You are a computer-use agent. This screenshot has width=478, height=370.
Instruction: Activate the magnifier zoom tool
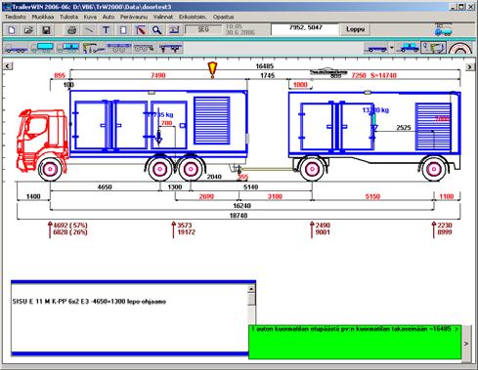tap(157, 30)
